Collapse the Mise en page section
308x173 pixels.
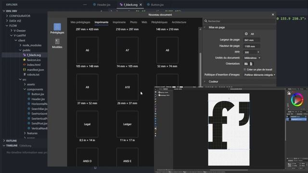click(205, 27)
